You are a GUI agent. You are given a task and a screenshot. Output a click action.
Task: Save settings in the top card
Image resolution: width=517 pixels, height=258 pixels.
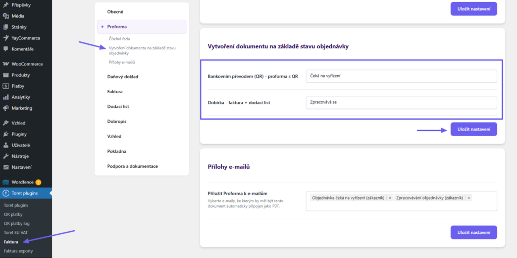474,9
